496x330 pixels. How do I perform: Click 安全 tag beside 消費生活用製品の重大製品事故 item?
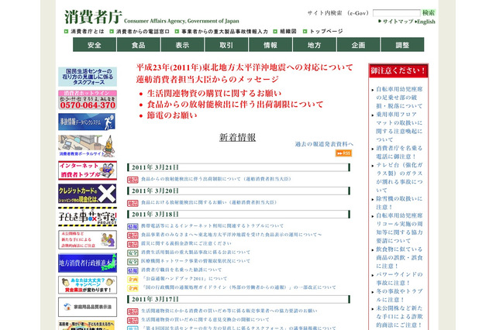point(133,253)
